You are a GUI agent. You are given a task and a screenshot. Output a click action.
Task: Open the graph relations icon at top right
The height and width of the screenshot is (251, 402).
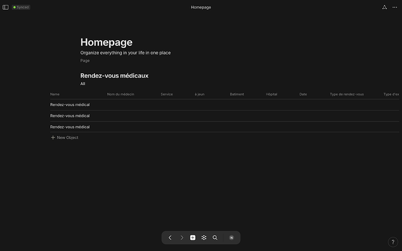coord(385,7)
